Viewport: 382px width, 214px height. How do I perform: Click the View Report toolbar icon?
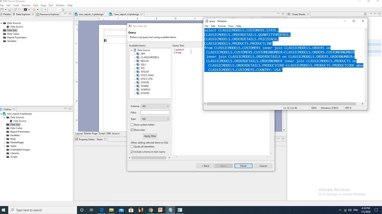(x=25, y=10)
